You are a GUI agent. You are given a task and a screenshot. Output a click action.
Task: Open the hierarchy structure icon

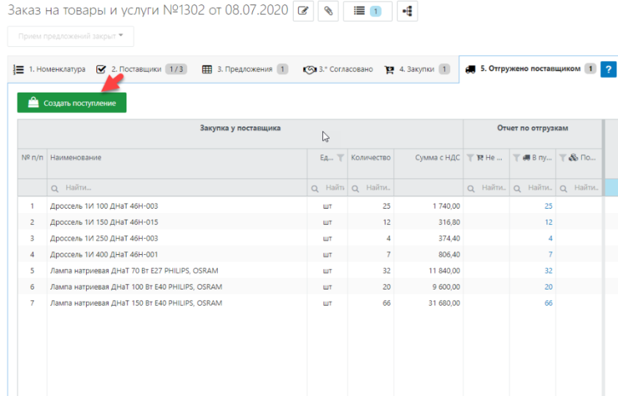407,11
